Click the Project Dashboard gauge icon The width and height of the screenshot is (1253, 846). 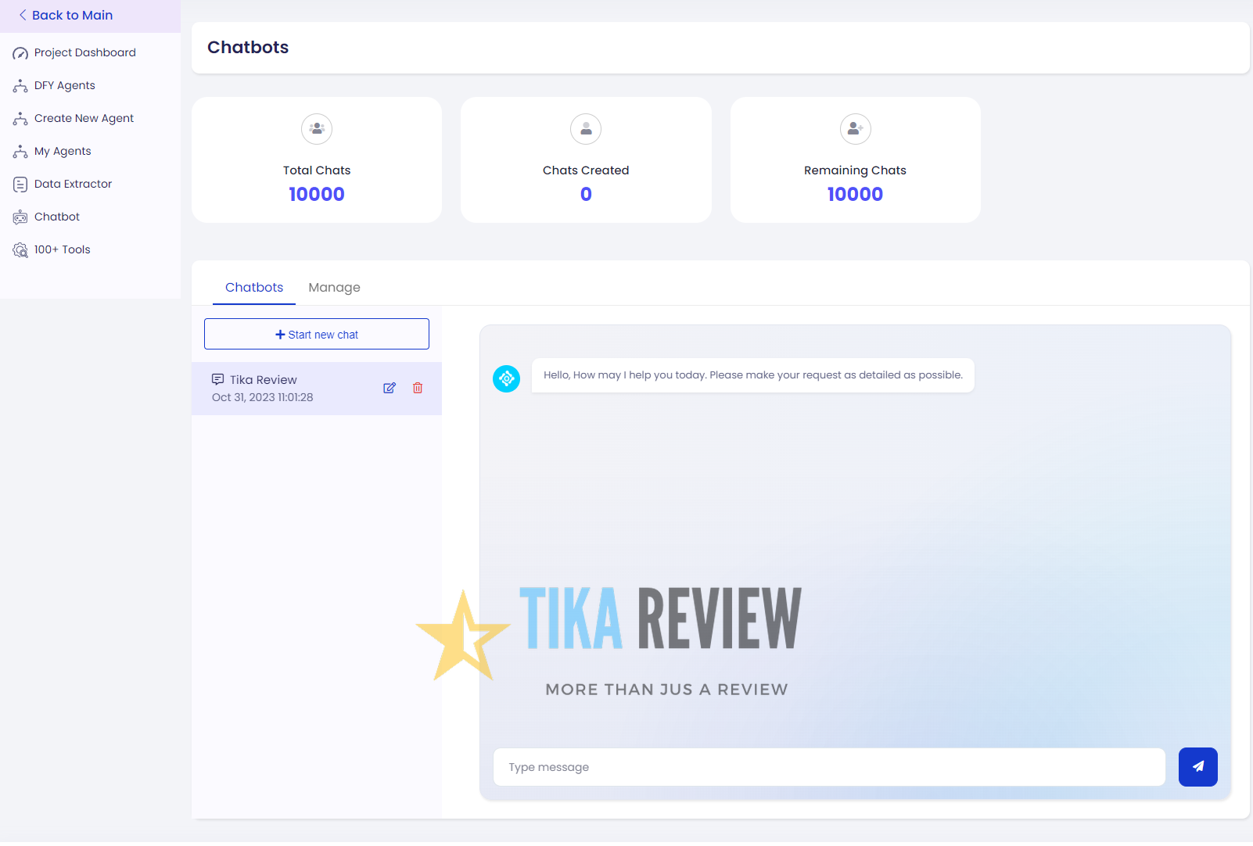pyautogui.click(x=20, y=53)
